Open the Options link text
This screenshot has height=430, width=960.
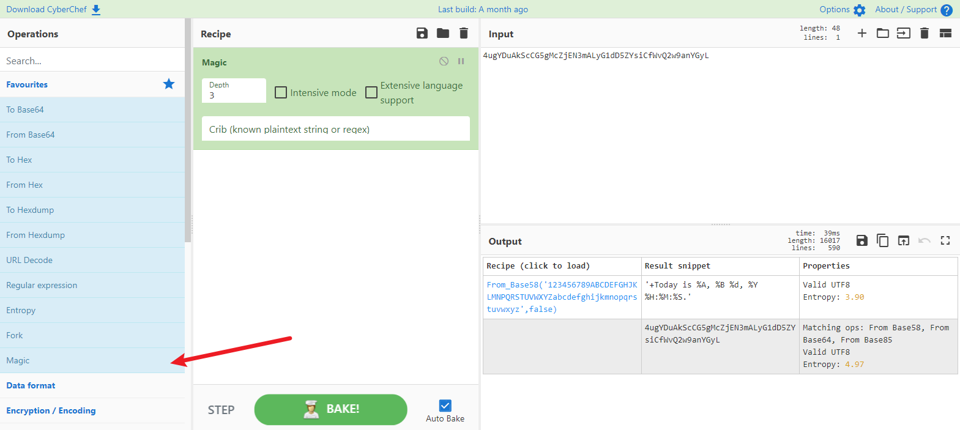tap(835, 10)
